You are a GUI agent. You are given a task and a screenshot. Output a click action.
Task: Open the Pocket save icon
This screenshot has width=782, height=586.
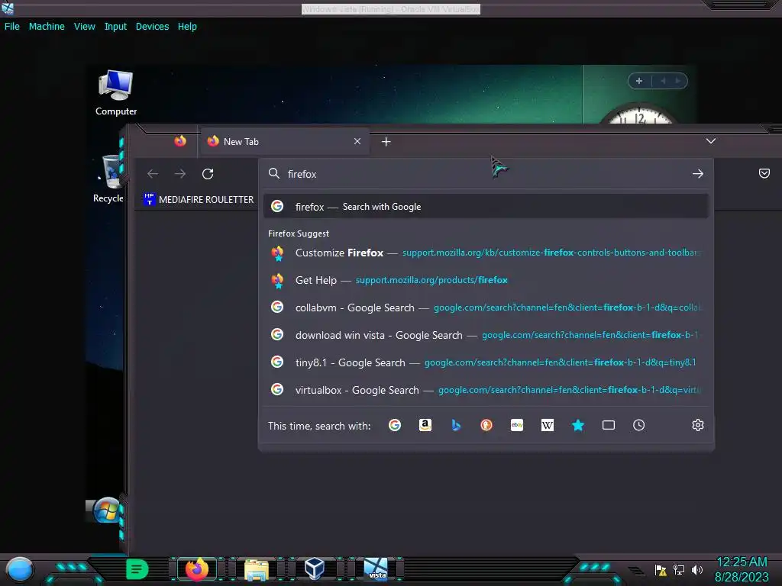[764, 173]
